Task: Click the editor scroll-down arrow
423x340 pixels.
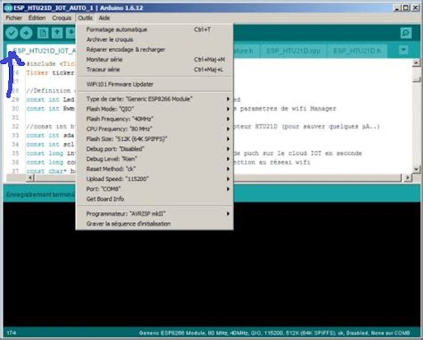Action: click(x=416, y=169)
